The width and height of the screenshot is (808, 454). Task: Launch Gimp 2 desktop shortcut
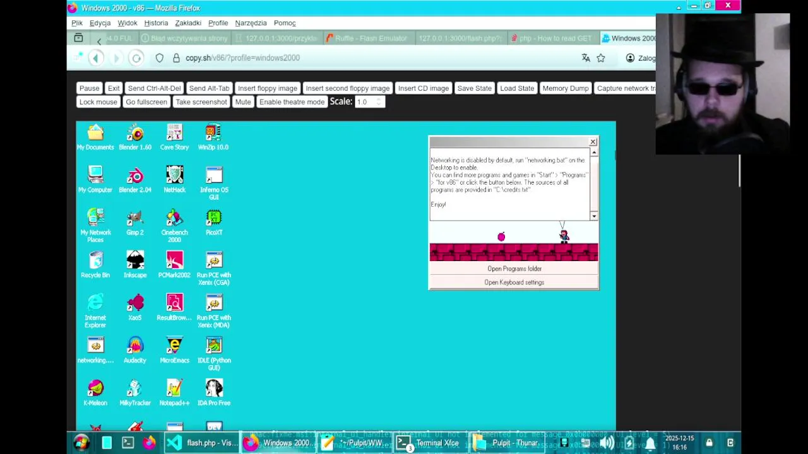coord(135,222)
